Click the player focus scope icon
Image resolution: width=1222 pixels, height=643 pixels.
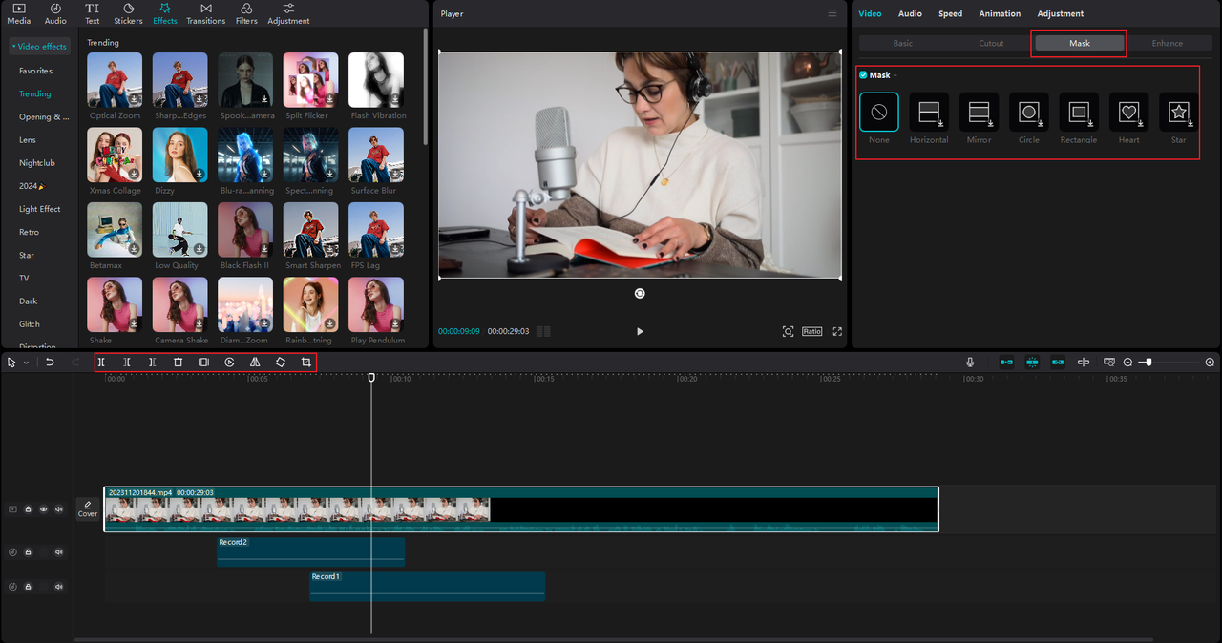pos(788,331)
